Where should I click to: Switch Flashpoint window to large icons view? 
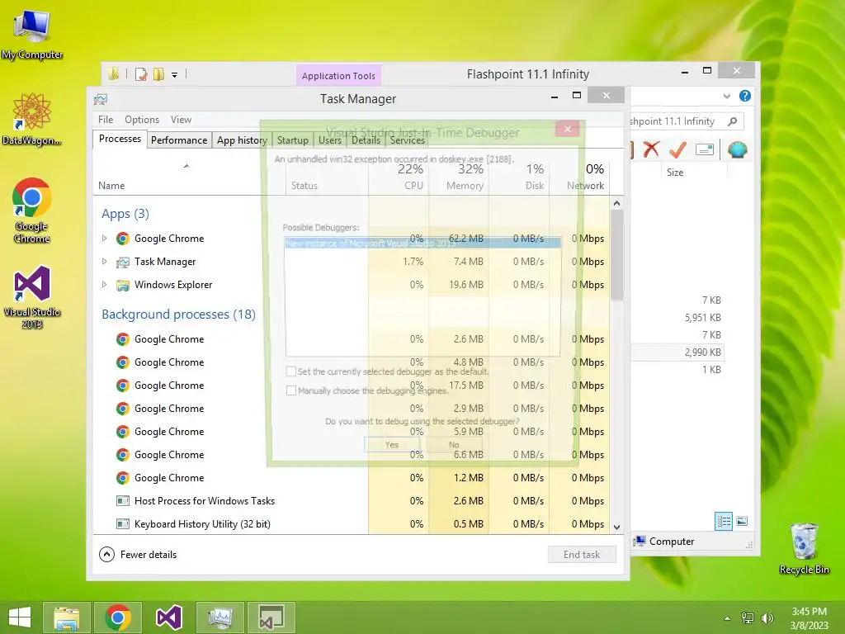click(742, 521)
